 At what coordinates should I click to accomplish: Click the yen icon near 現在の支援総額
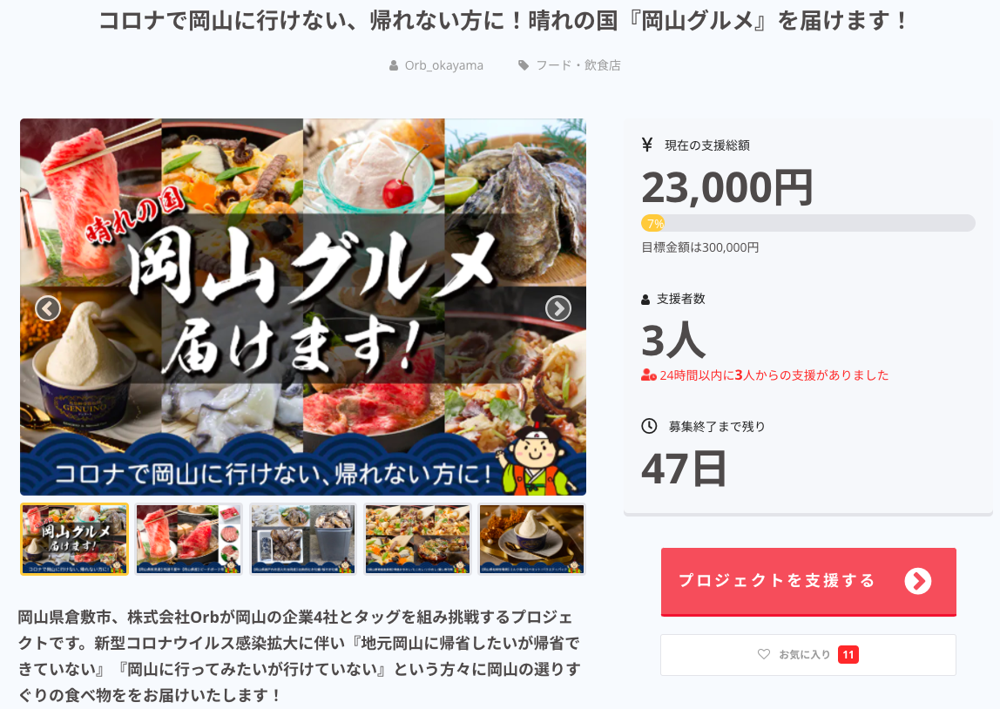pyautogui.click(x=646, y=145)
